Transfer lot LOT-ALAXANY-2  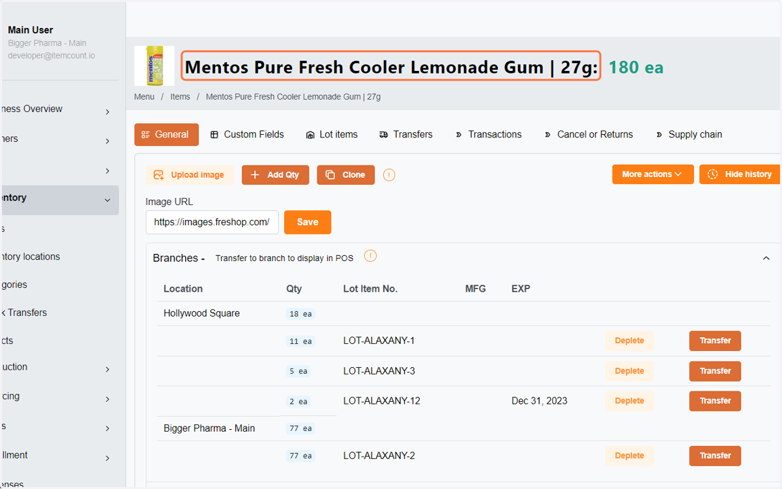point(715,456)
